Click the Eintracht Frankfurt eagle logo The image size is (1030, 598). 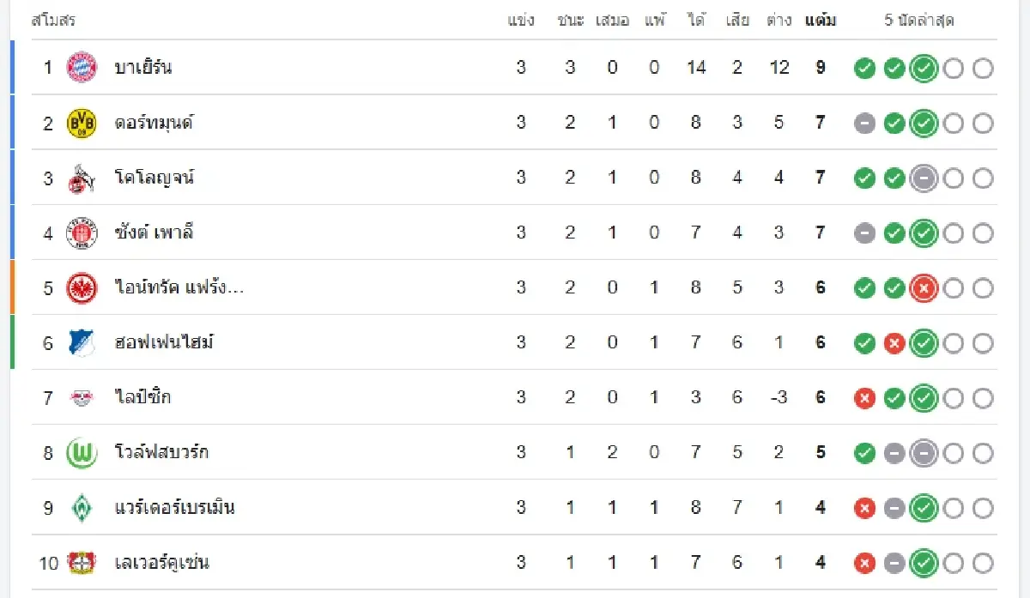coord(82,287)
